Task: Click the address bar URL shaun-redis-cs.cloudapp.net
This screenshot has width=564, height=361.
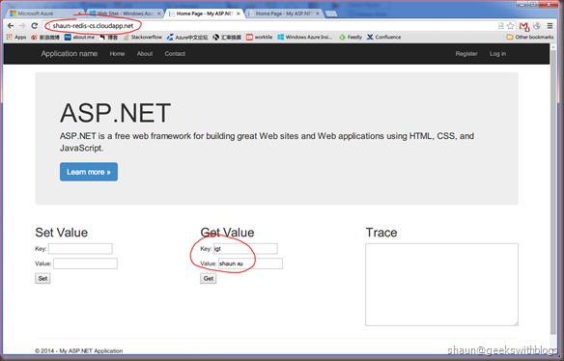Action: pos(93,26)
